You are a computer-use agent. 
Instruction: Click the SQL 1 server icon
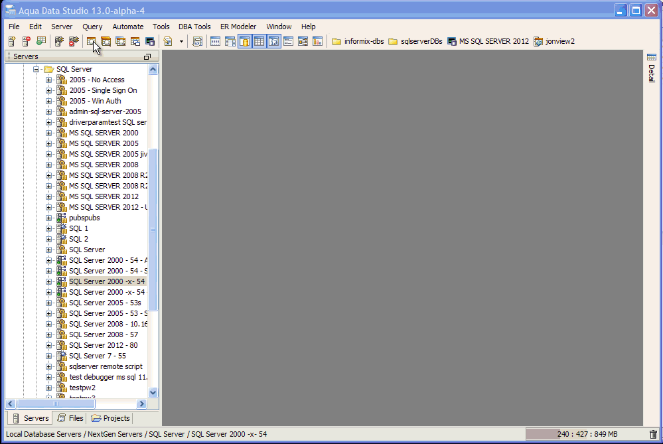pos(62,228)
